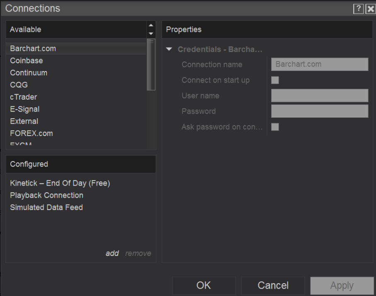The height and width of the screenshot is (296, 376).
Task: Click the down arrow in Available header
Action: [151, 33]
